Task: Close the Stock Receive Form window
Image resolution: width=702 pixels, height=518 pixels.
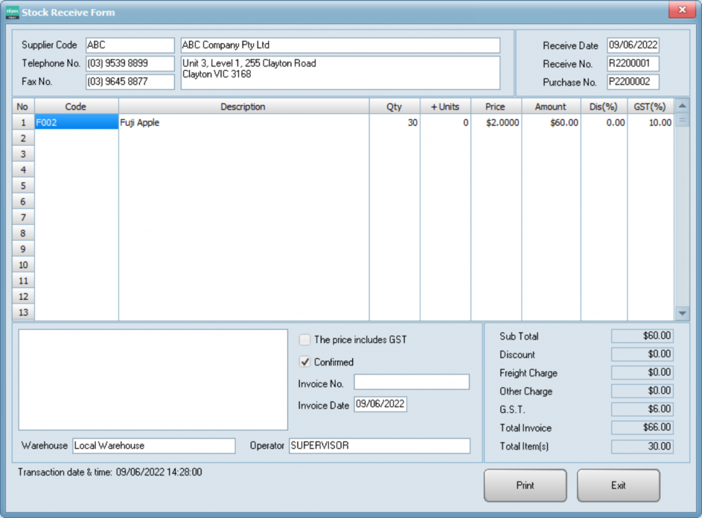Action: [x=681, y=10]
